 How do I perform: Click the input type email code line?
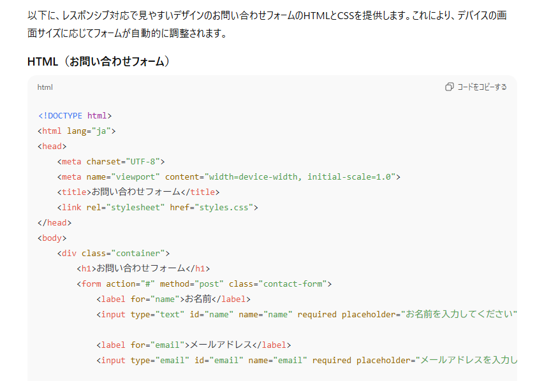306,360
